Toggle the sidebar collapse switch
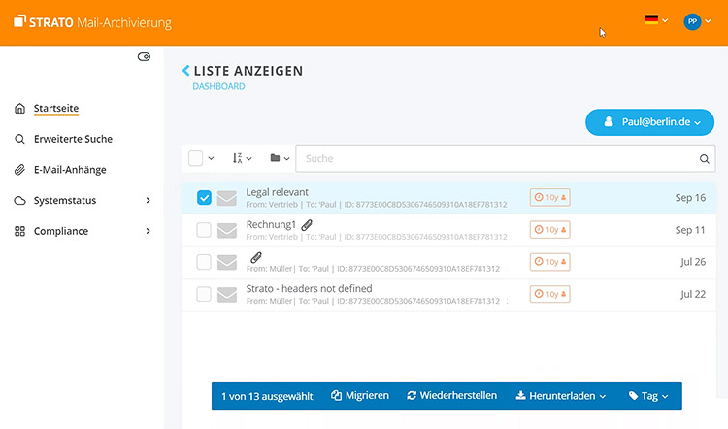The height and width of the screenshot is (429, 728). [144, 56]
